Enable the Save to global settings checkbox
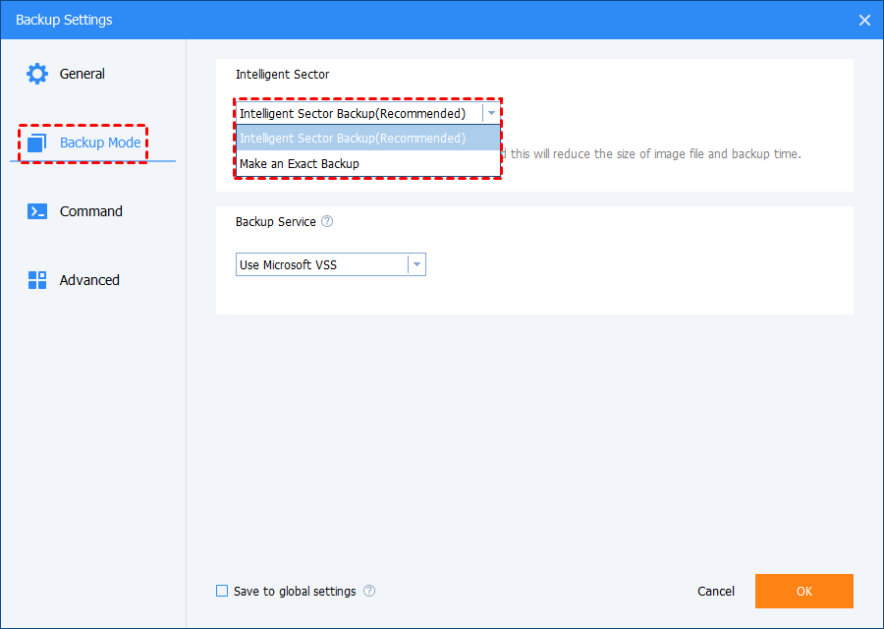The image size is (884, 629). [x=222, y=592]
